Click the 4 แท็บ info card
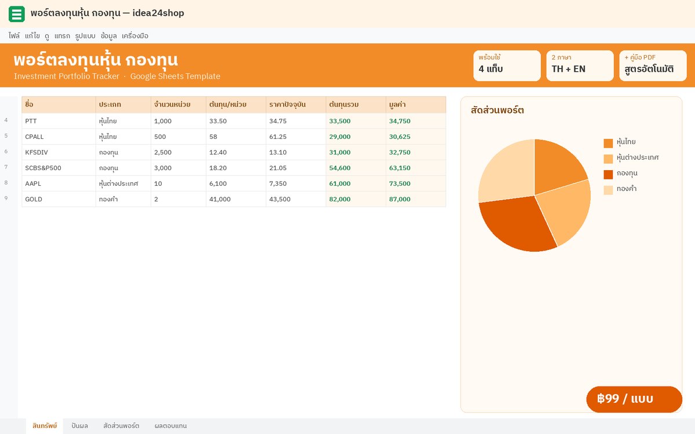The width and height of the screenshot is (695, 434). click(507, 65)
